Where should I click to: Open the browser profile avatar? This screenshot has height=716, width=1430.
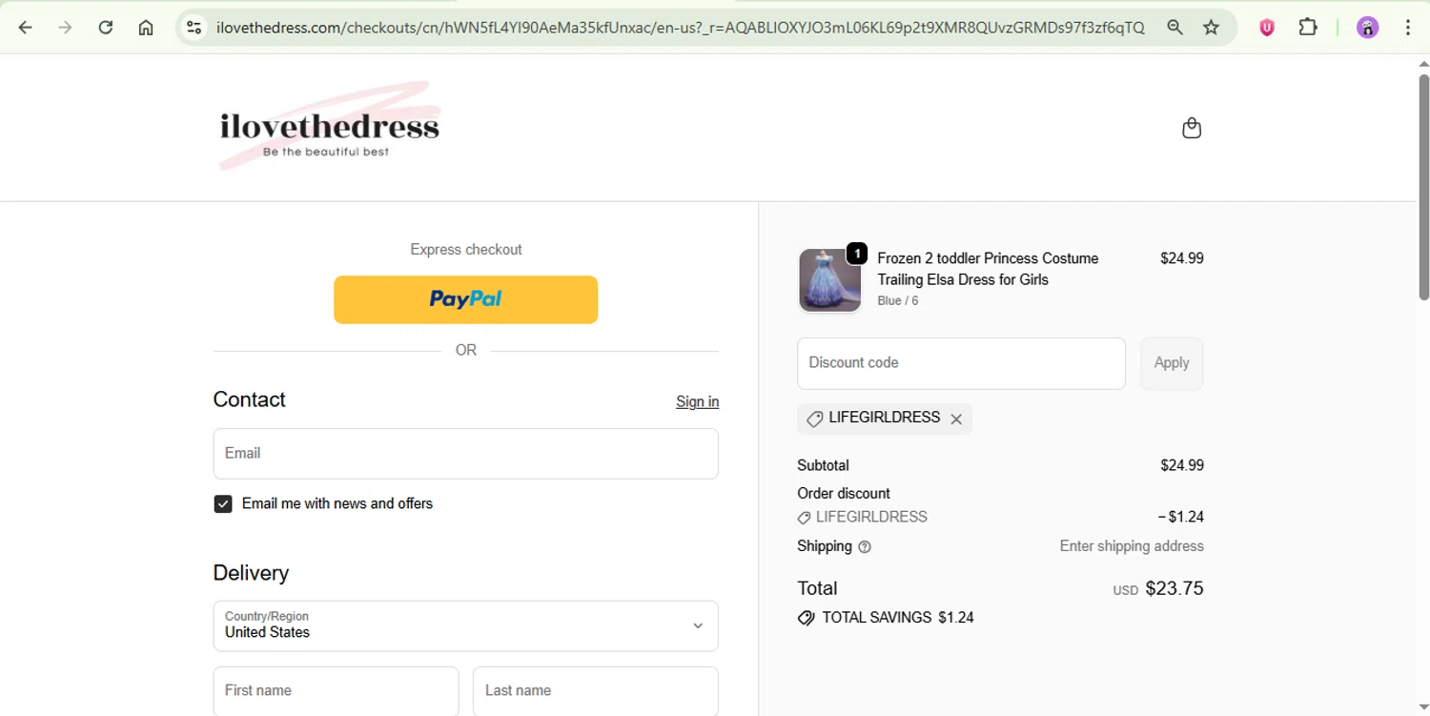1368,28
